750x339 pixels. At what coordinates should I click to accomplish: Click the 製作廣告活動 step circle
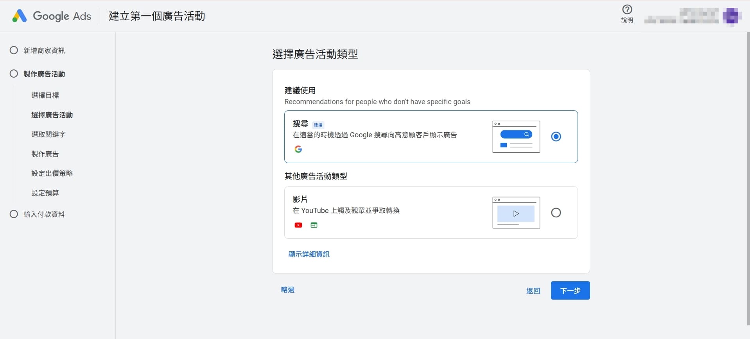[14, 74]
